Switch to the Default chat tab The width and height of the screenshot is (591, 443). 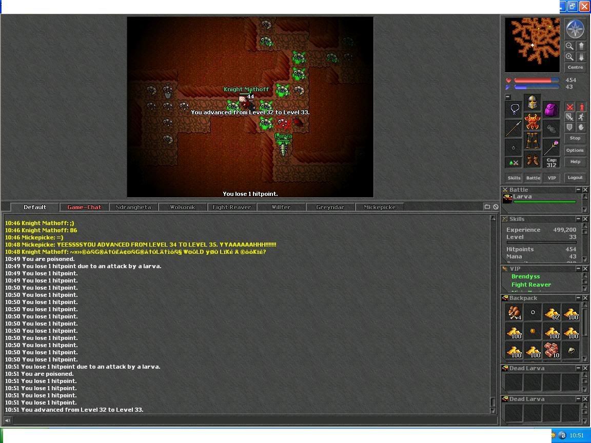pos(35,207)
